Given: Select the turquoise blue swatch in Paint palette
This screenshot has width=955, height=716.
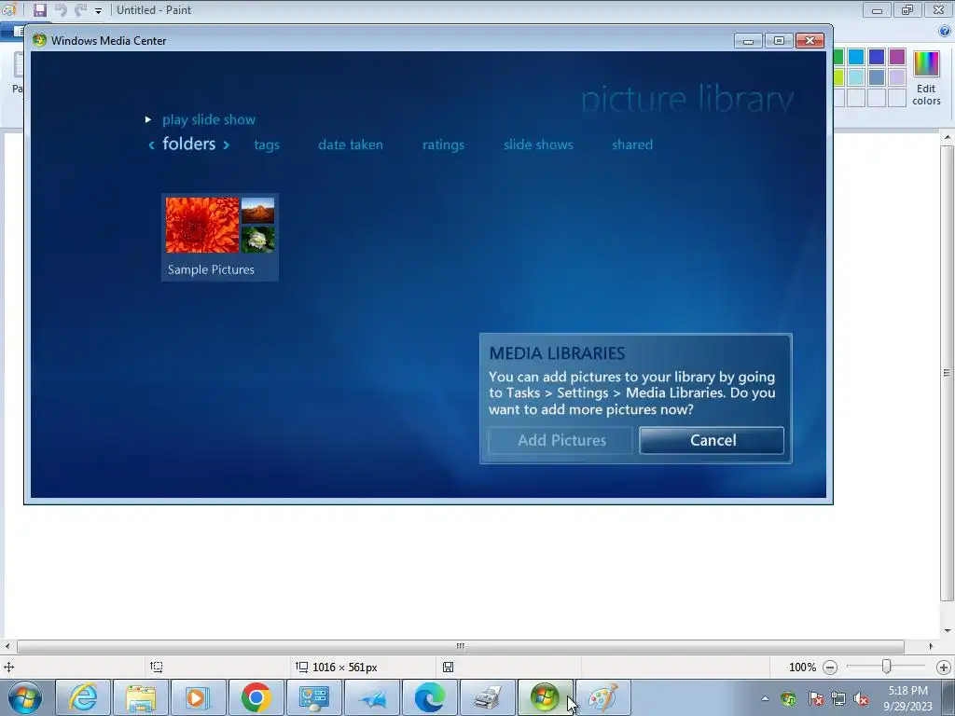Looking at the screenshot, I should pyautogui.click(x=856, y=57).
